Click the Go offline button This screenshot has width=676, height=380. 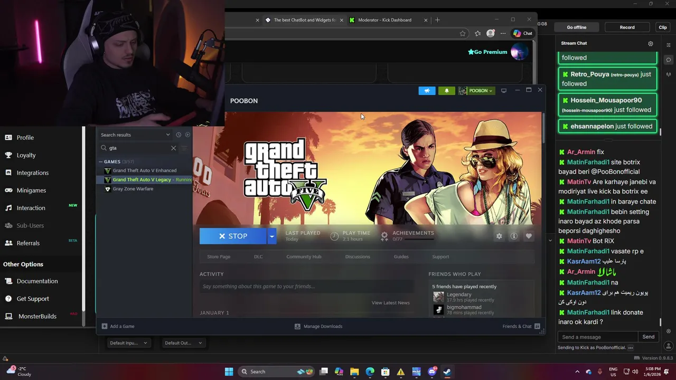tap(577, 27)
